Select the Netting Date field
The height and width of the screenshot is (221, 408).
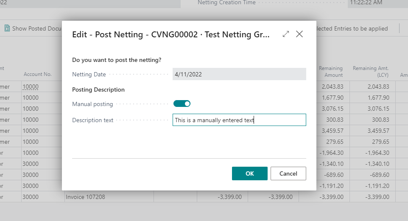tap(239, 74)
